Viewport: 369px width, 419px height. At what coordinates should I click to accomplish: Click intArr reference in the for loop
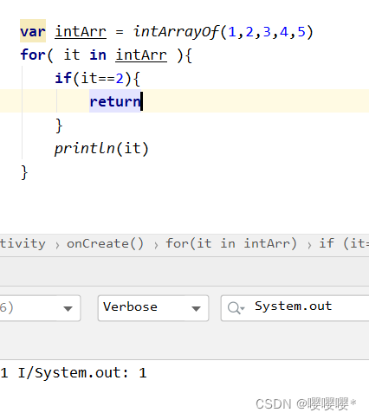(x=141, y=55)
